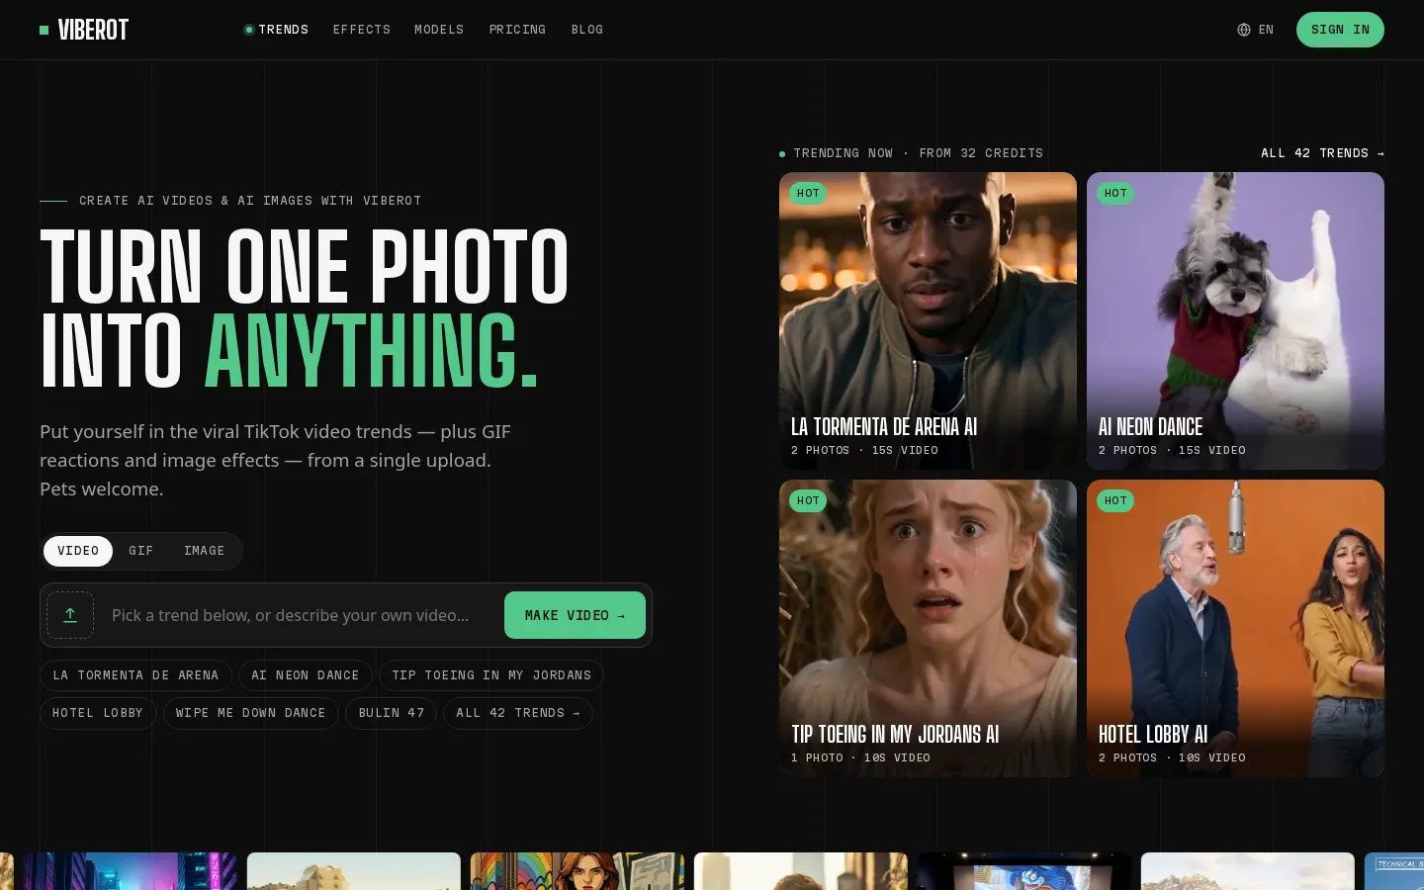The image size is (1424, 890).
Task: Open the AI Neon Dance dog card
Action: (1235, 320)
